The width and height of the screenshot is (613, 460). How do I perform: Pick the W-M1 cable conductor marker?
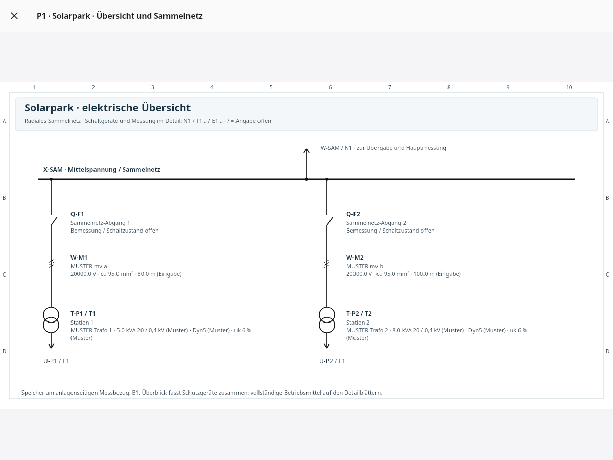coord(51,264)
